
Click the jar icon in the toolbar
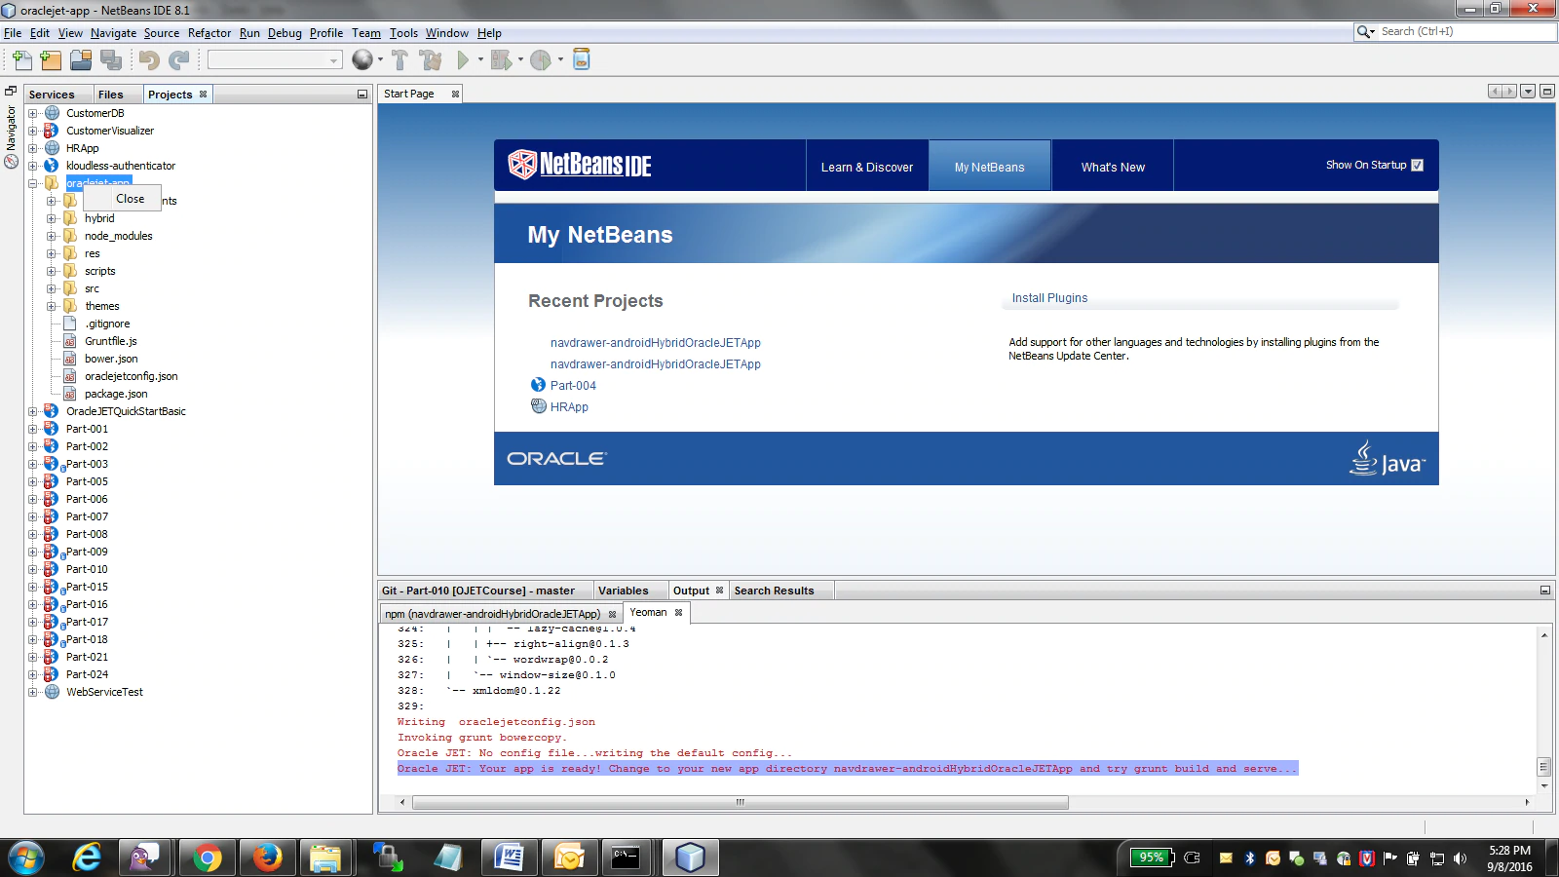tap(582, 59)
